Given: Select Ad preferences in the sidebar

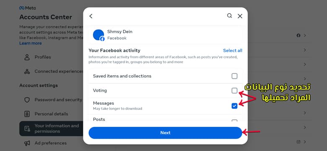Looking at the screenshot, I should pyautogui.click(x=51, y=143).
